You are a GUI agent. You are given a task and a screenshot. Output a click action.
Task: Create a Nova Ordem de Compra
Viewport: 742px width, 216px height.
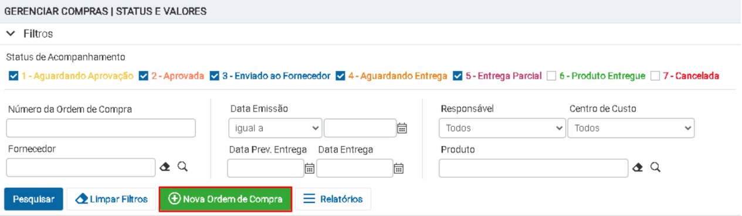[x=225, y=199]
